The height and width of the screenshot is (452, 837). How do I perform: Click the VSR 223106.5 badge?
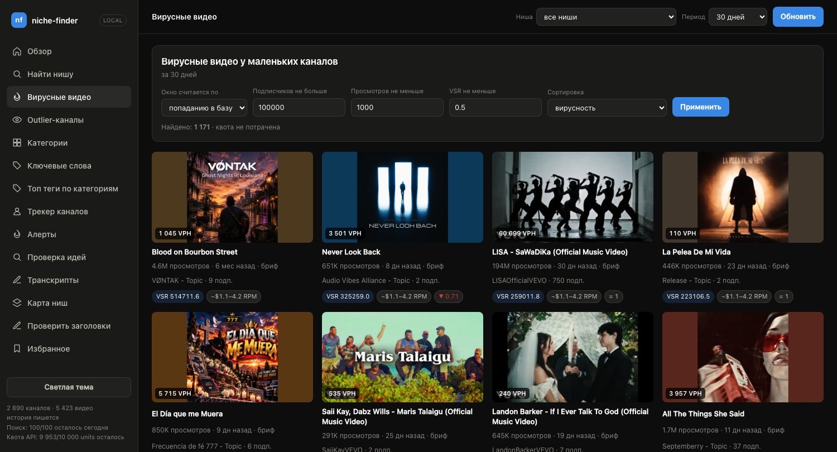688,296
